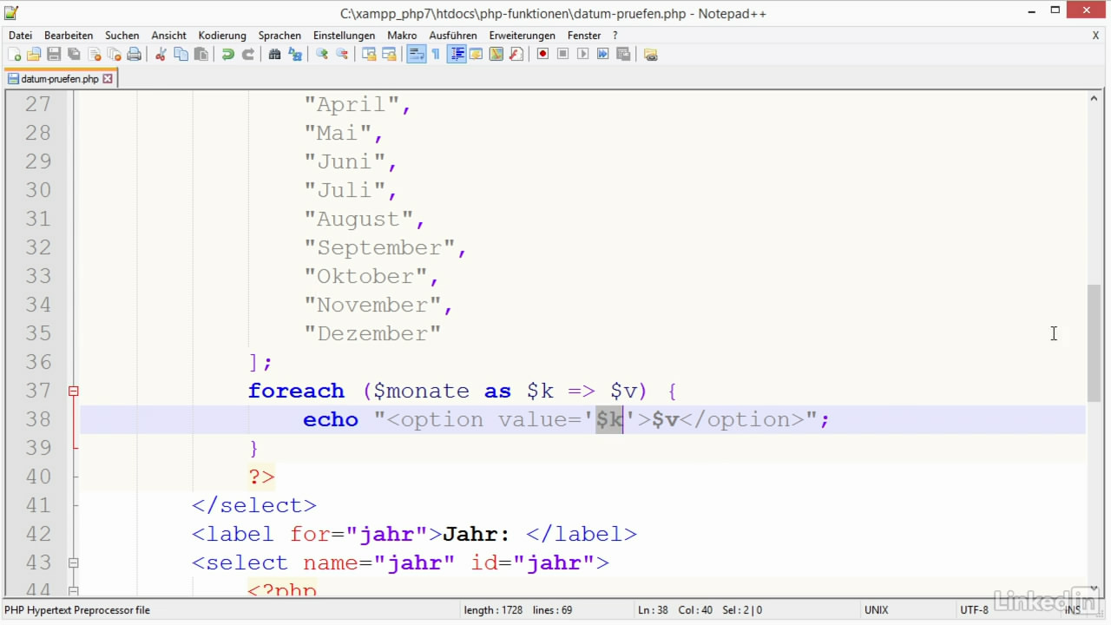Open the Einstellungen menu

pos(344,36)
